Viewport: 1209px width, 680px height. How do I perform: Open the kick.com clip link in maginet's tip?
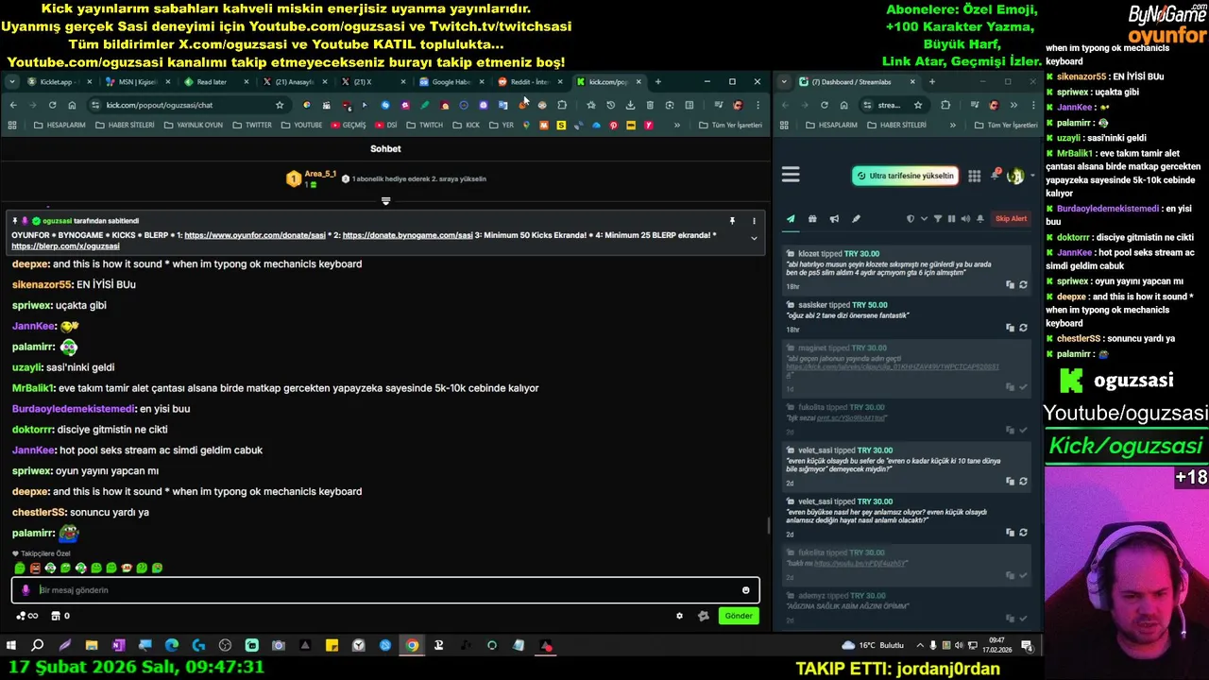[x=893, y=366]
